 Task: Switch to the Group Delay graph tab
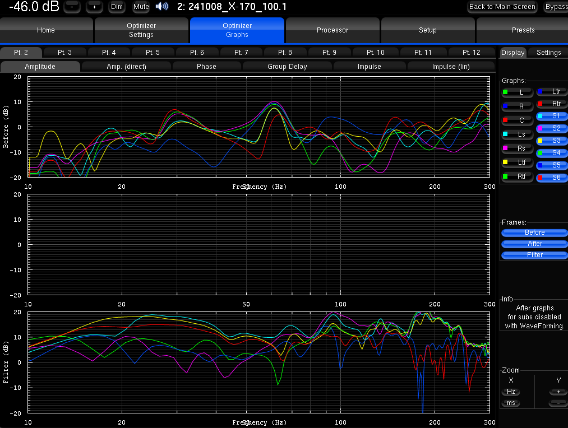click(287, 66)
